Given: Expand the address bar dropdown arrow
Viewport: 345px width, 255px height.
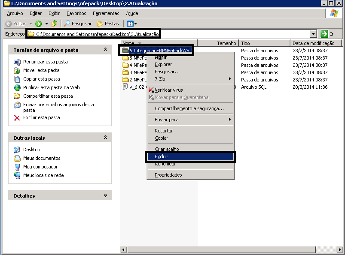Looking at the screenshot, I should [313, 34].
